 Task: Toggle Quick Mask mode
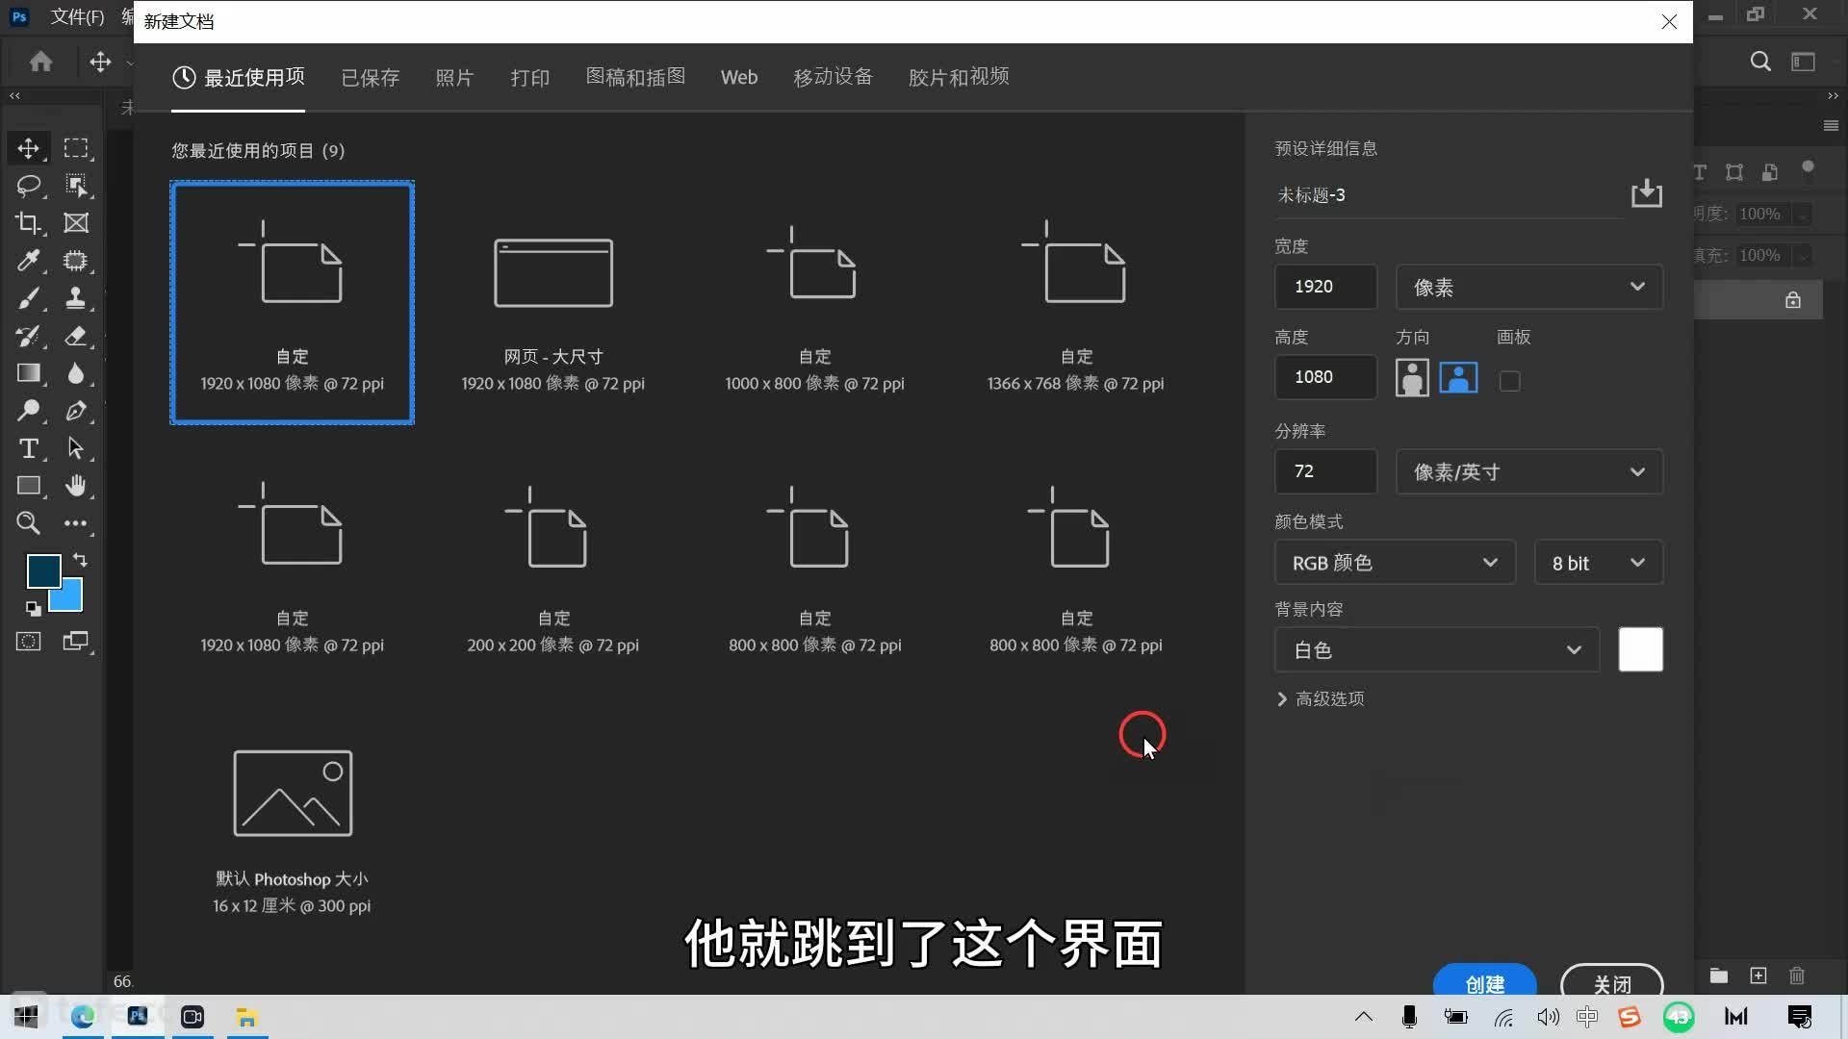(28, 642)
